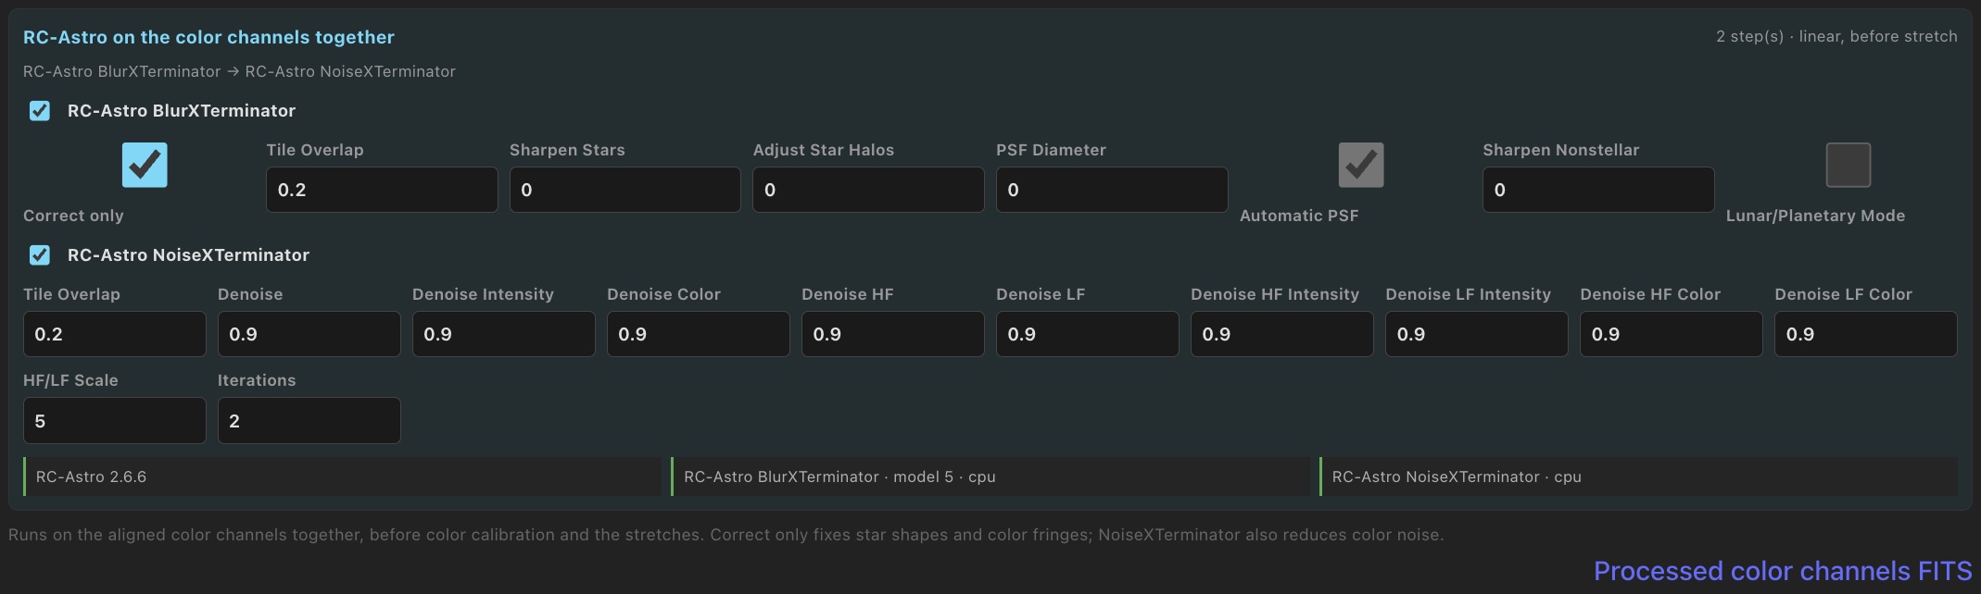Screen dimensions: 1981x594
Task: Click the Denoise HF Color field
Action: [1672, 334]
